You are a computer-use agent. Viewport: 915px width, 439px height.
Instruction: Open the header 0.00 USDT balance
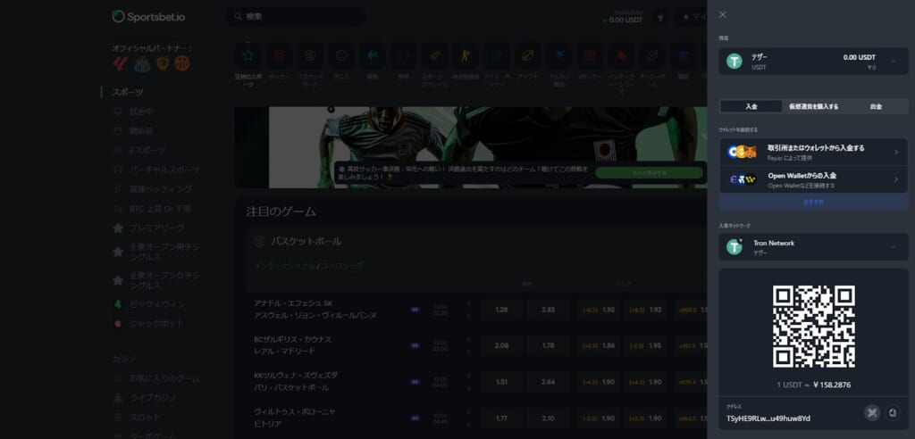[x=622, y=18]
